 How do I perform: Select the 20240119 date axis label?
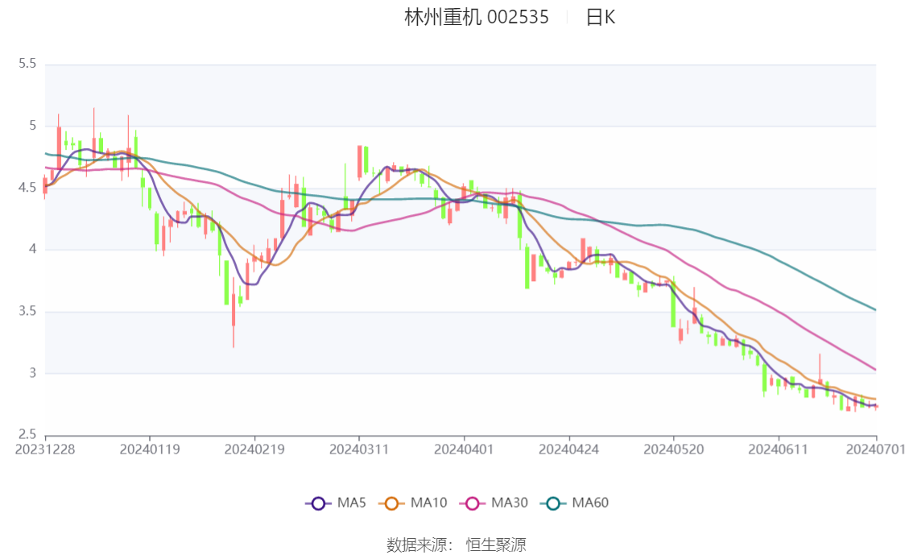[150, 449]
